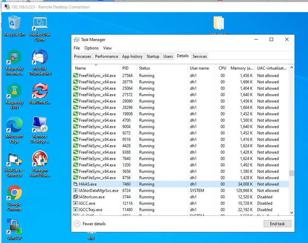Select the old folder on the desktop

pyautogui.click(x=91, y=236)
